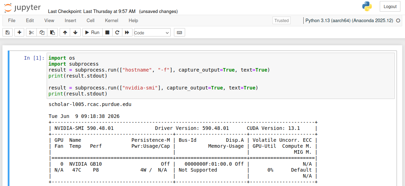Click the Bus-Id 0000000F:01:00.0 value
Image resolution: width=405 pixels, height=186 pixels.
tap(208, 164)
